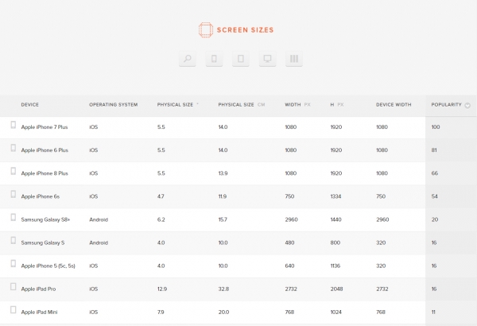Screen dimensions: 477x326
Task: Sort by Operating System column header
Action: point(113,105)
